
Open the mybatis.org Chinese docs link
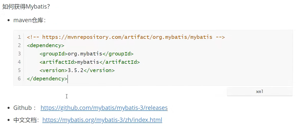[102, 120]
